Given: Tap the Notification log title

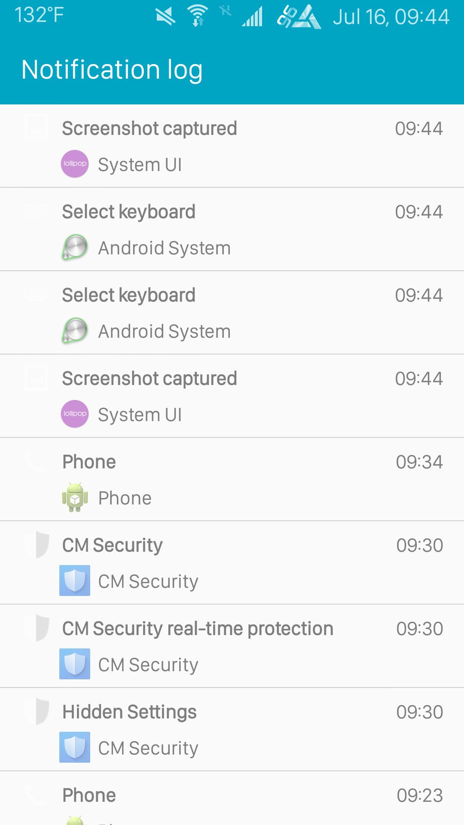Looking at the screenshot, I should click(x=112, y=70).
